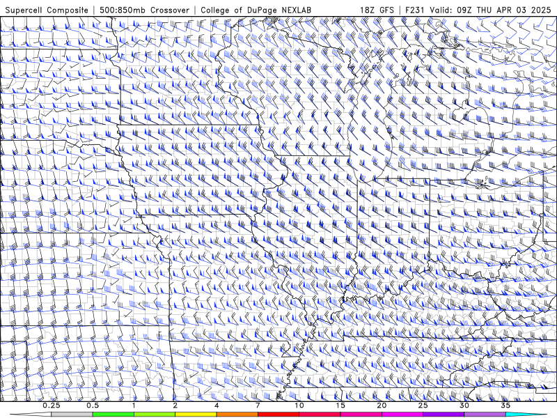Click the '20' legend value
Image resolution: width=557 pixels, height=418 pixels.
click(x=382, y=405)
